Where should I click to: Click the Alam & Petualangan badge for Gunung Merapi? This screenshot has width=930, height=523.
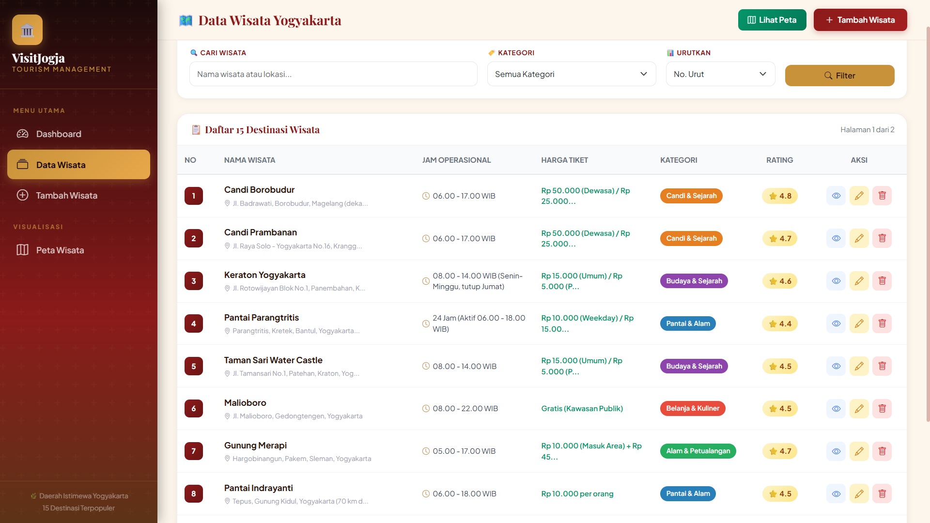click(698, 451)
